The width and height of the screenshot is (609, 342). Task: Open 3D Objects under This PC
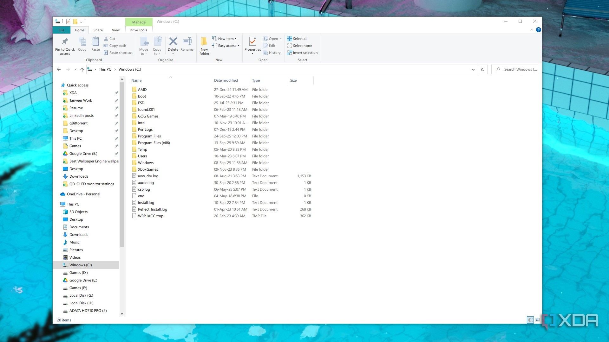pyautogui.click(x=78, y=212)
